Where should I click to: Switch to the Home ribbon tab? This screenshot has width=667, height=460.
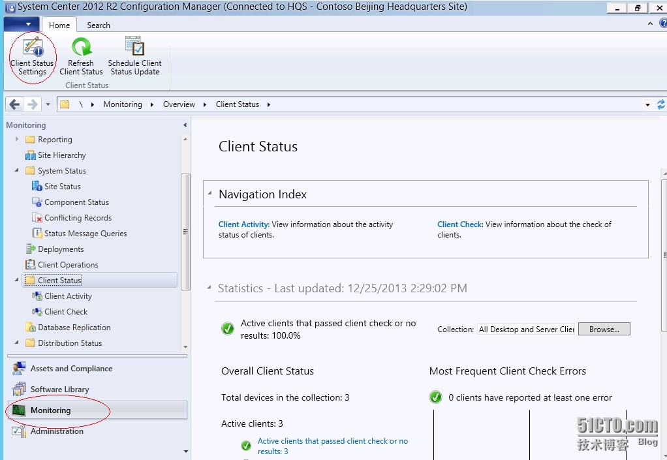pos(59,25)
